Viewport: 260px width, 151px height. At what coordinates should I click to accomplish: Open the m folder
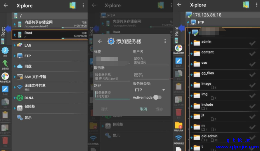[x=222, y=127]
